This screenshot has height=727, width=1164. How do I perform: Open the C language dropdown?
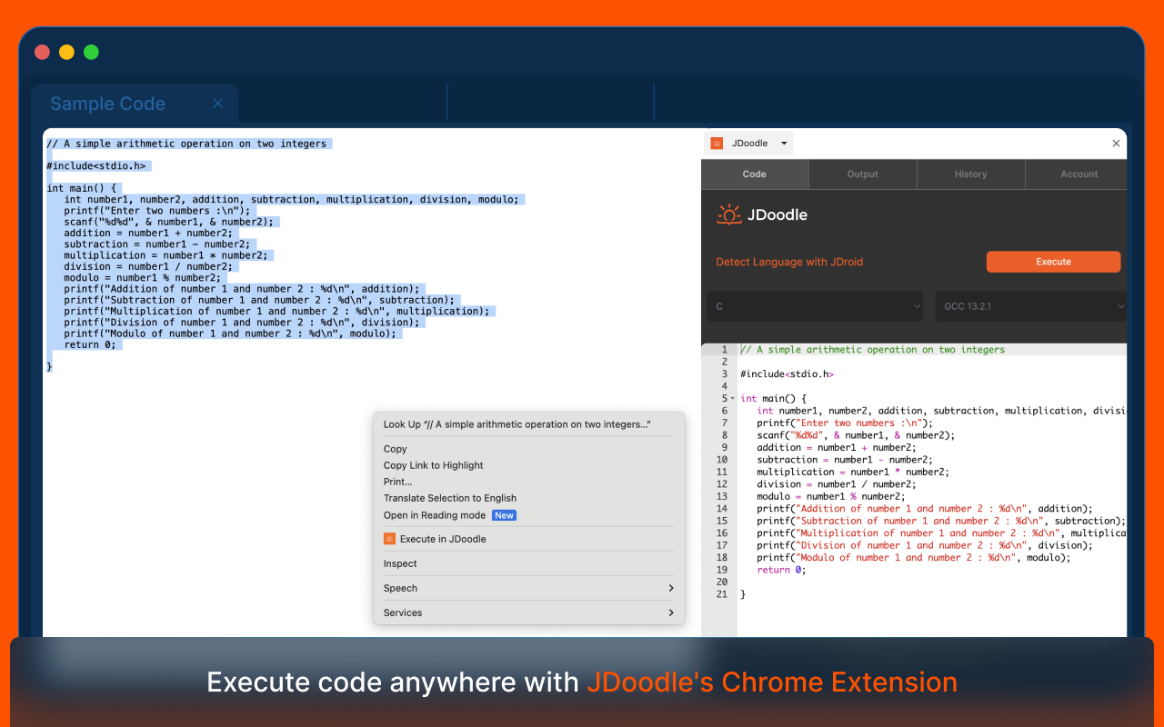click(814, 306)
